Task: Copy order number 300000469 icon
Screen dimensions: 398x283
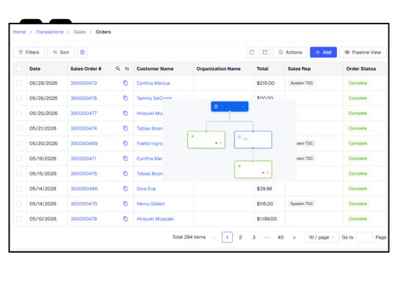Action: 125,144
